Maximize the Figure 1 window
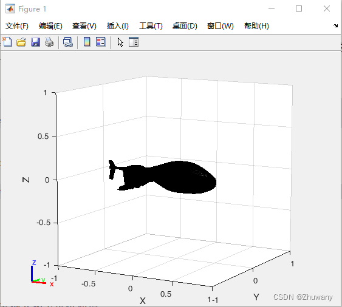This screenshot has height=307, width=342. click(299, 8)
